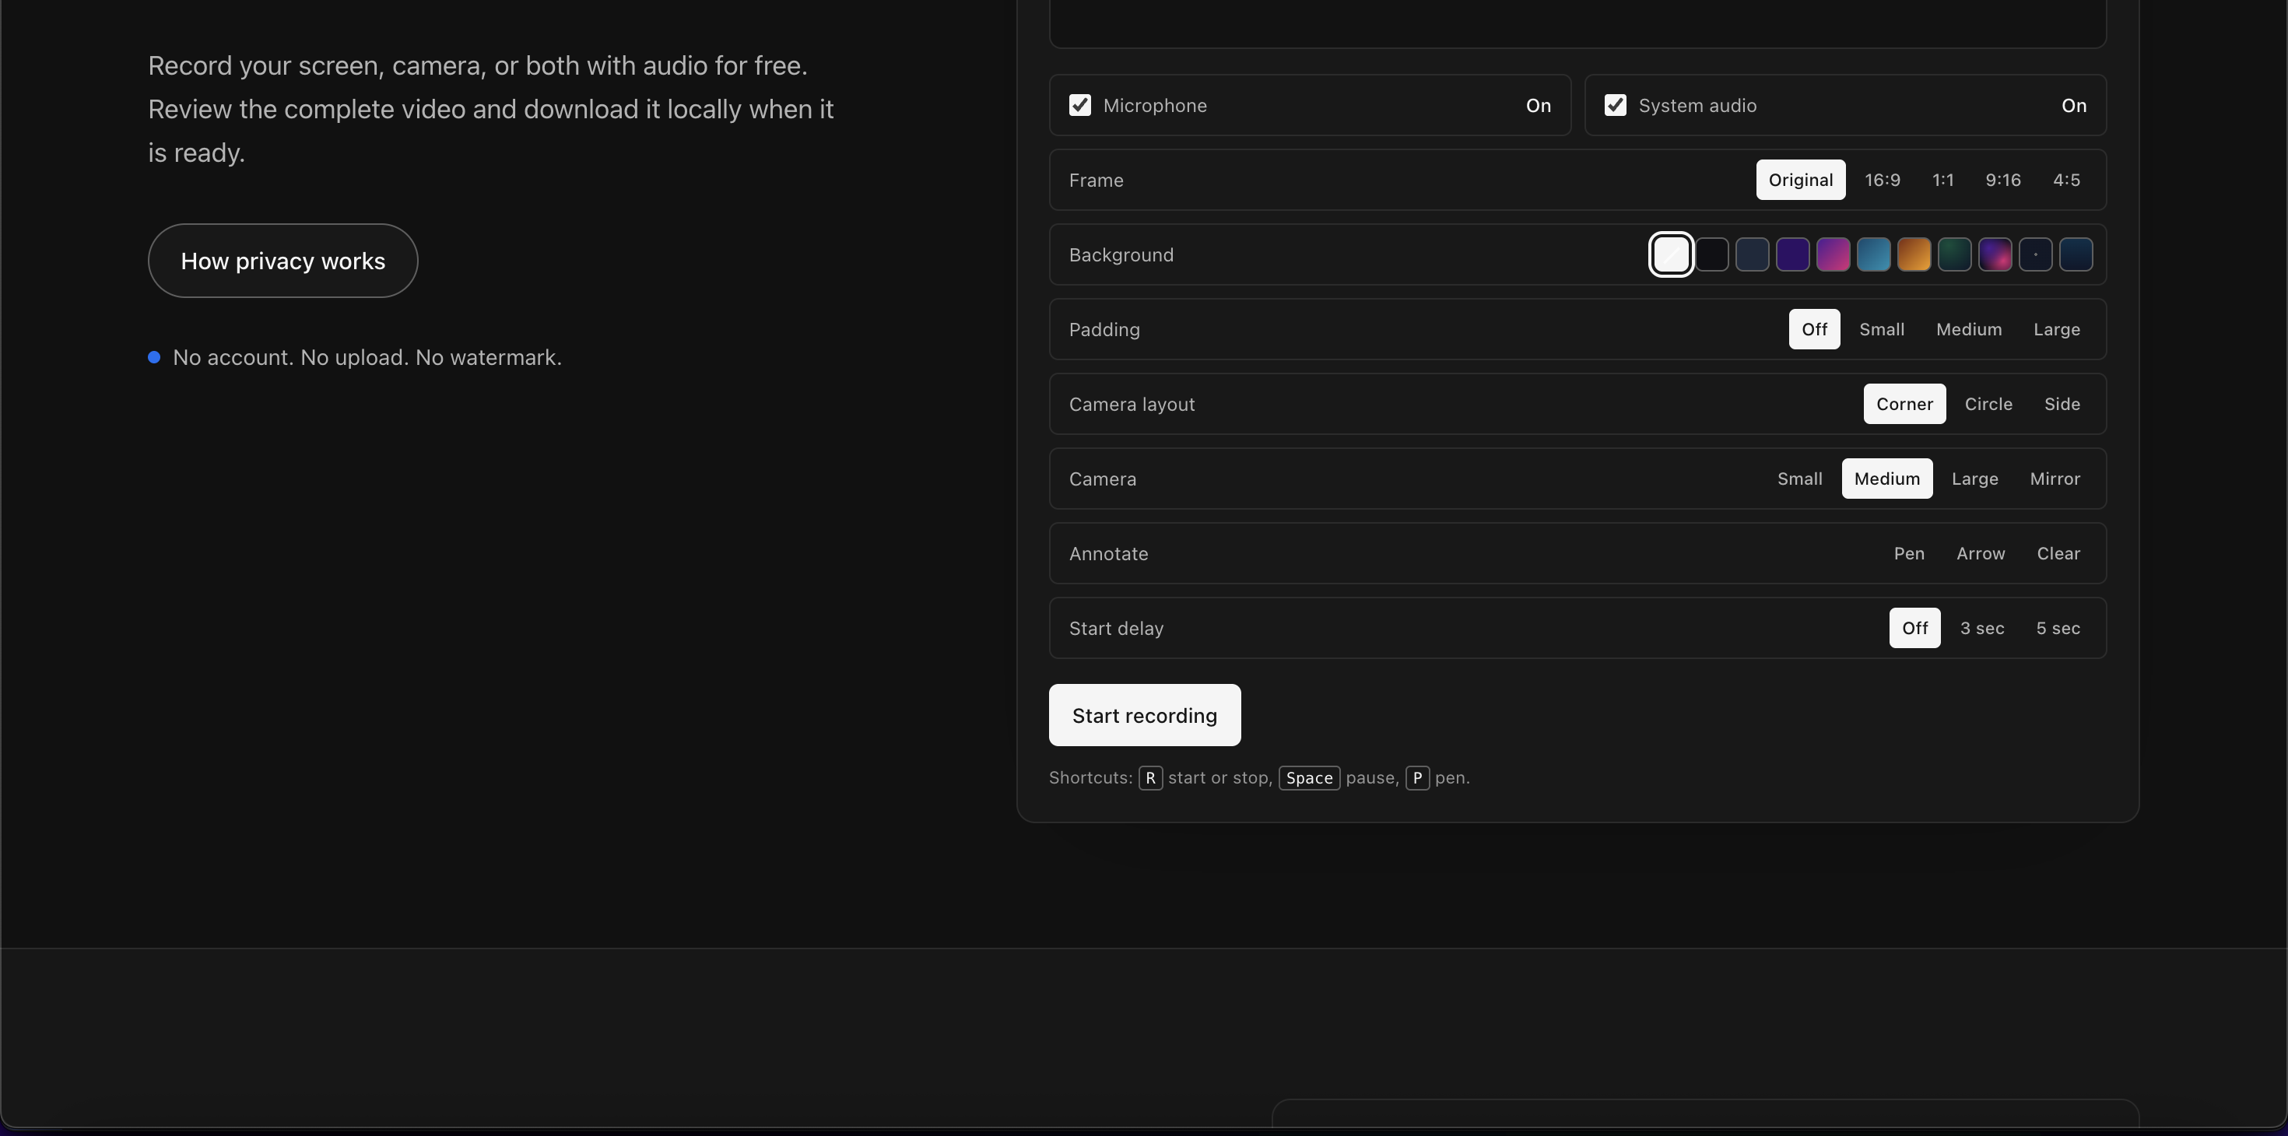Pick the orange gradient background swatch

[x=1914, y=255]
